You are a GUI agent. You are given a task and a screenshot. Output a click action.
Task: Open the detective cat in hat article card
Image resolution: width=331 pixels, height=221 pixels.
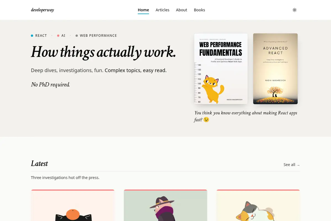click(165, 206)
